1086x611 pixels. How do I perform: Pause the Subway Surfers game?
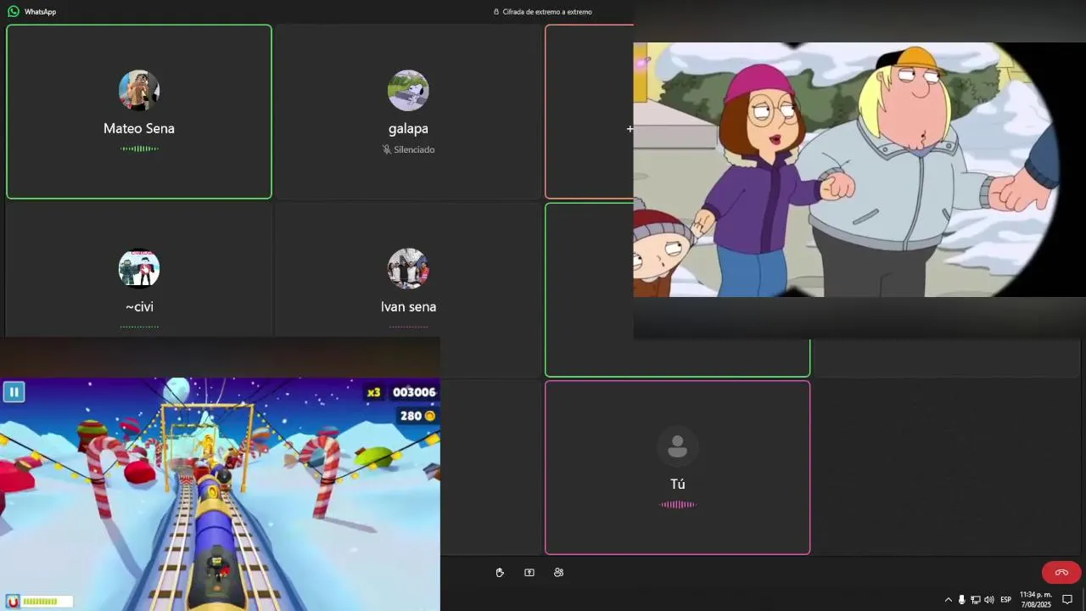tap(14, 392)
